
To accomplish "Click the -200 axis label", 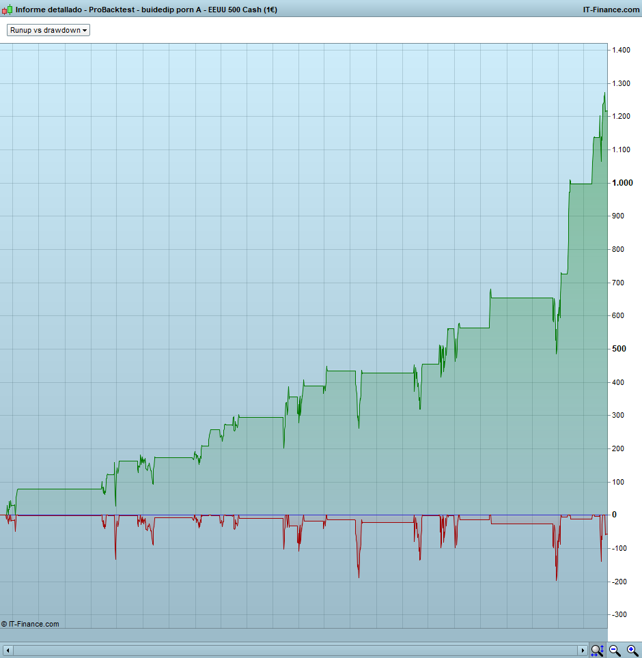I will click(x=619, y=581).
